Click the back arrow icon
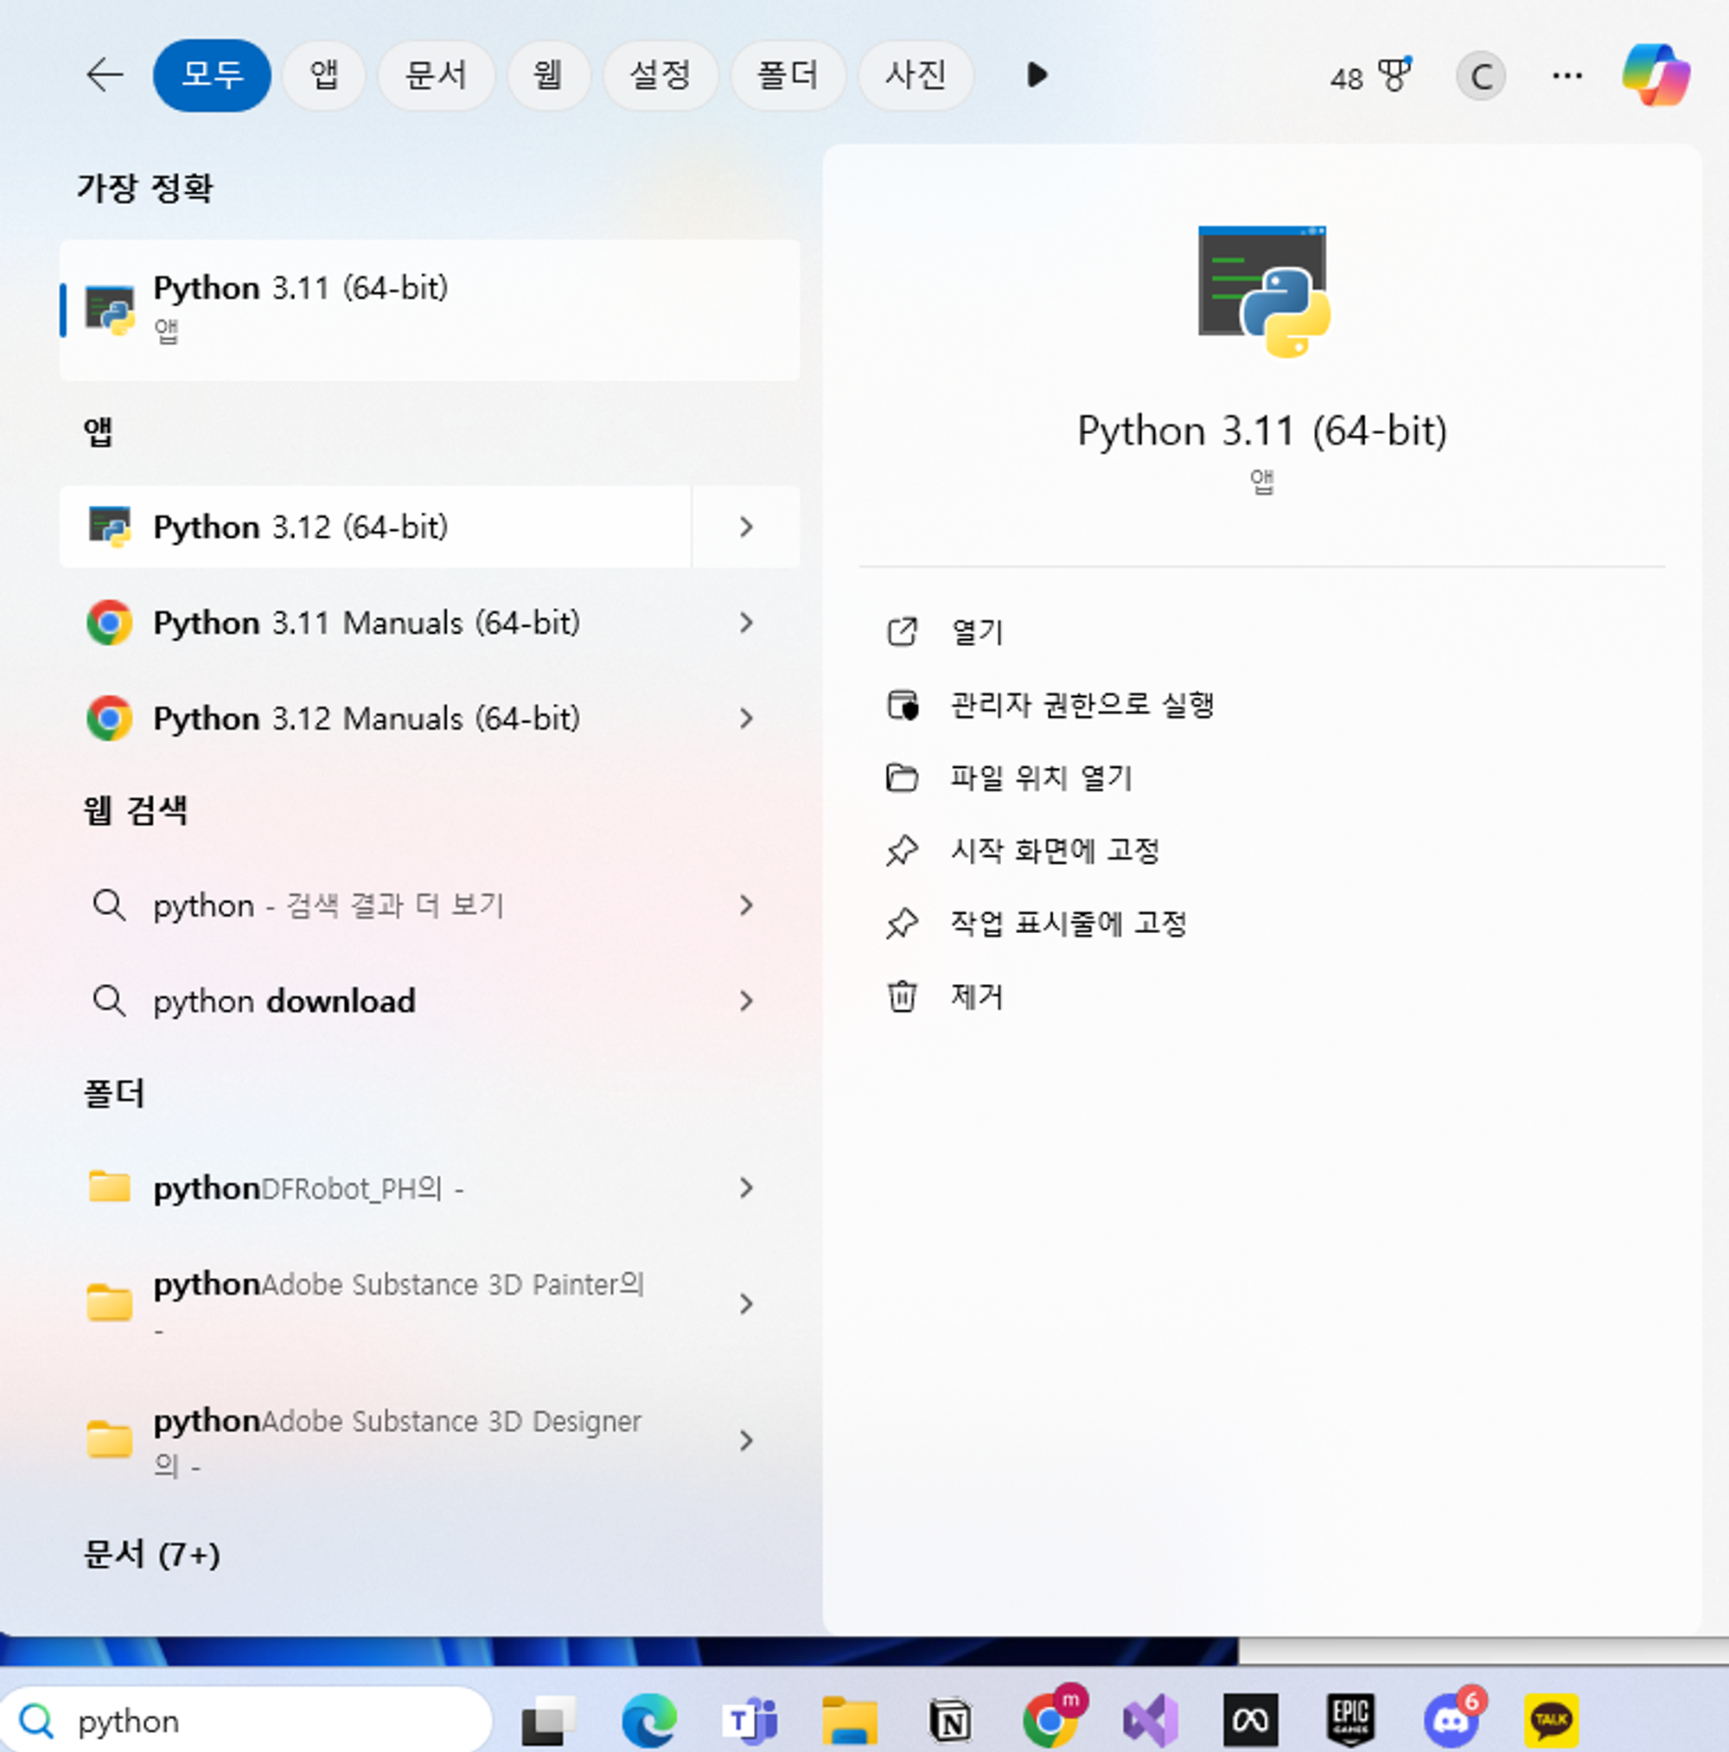 point(105,74)
